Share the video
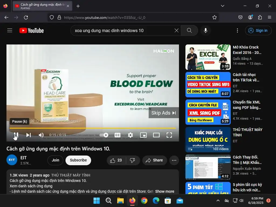 pos(154,160)
